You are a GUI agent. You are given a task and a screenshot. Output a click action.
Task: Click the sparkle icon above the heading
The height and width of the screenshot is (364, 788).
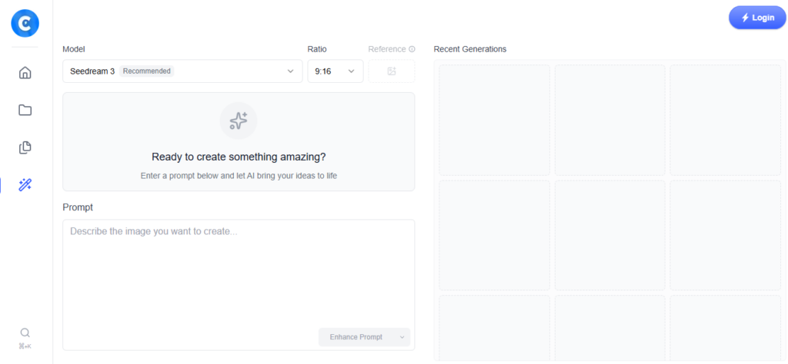pos(239,121)
